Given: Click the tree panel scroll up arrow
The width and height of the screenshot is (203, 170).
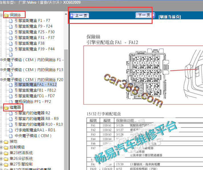Looking at the screenshot, I should (66, 14).
